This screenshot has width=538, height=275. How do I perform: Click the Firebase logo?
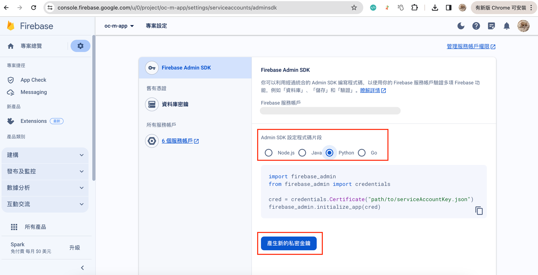click(30, 26)
